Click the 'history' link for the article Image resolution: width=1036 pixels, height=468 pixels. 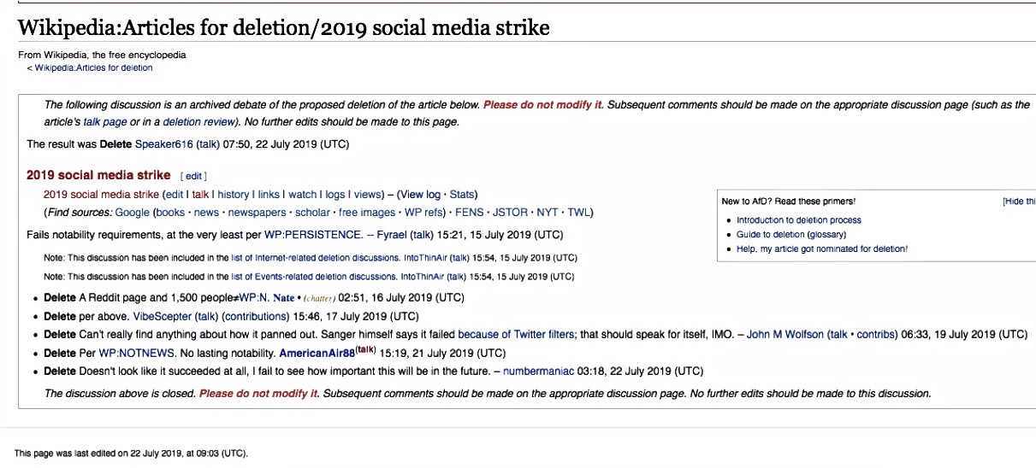click(x=234, y=195)
